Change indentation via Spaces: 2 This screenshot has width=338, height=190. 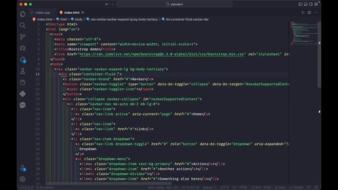point(209,187)
